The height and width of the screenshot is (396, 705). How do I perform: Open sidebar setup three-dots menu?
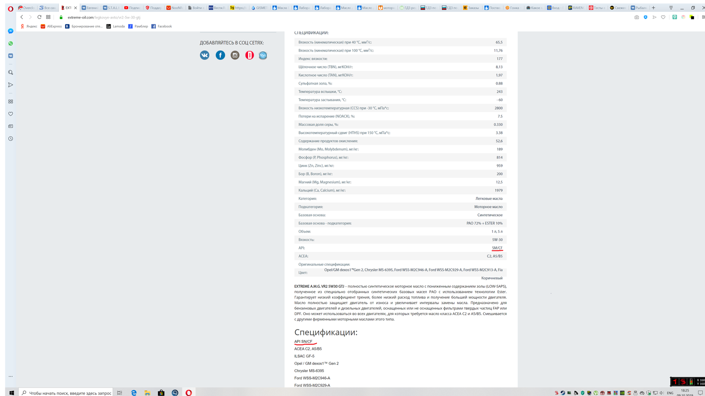click(x=11, y=376)
